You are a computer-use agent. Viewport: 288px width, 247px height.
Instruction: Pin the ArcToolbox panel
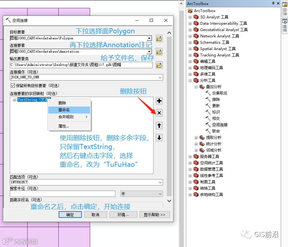[x=273, y=3]
